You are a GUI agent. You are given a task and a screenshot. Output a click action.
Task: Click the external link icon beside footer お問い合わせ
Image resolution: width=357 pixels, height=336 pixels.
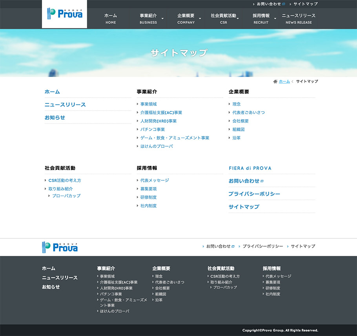(233, 246)
